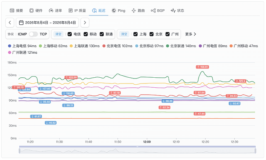Click the 116.65 min marker label

68,94
